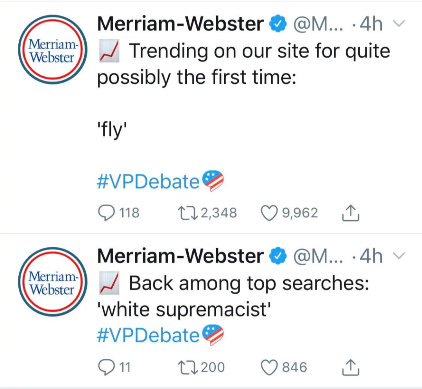This screenshot has width=422, height=389.
Task: Open Merriam-Webster display name on second tweet
Action: tap(180, 256)
